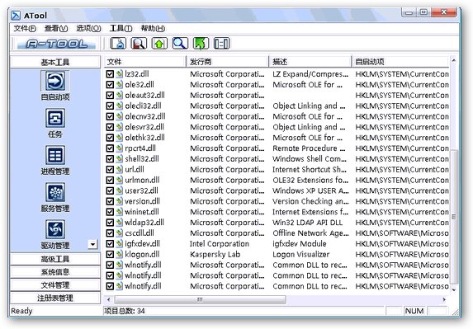Open the 帮助(H) menu
473x329 pixels.
153,28
